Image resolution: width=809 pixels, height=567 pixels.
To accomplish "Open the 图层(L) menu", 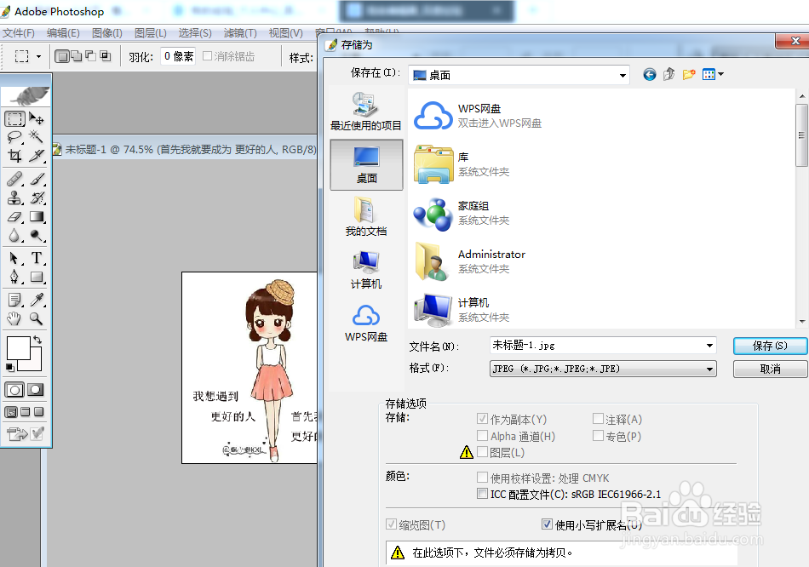I will pos(150,33).
